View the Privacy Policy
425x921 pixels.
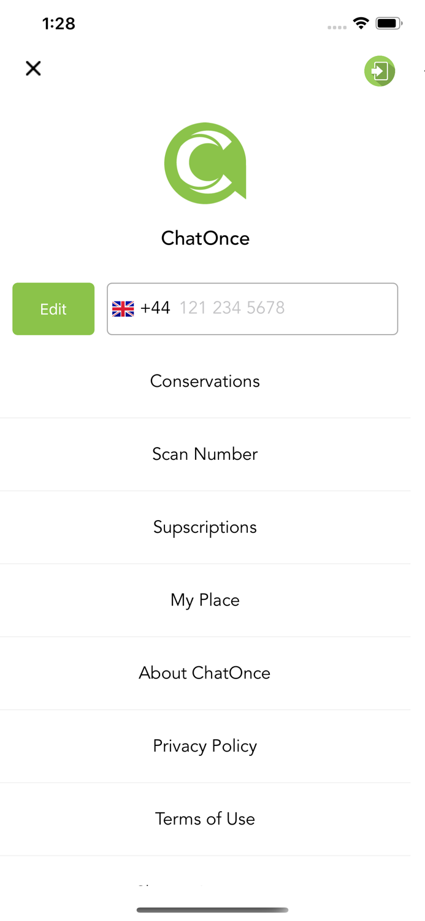click(x=205, y=746)
